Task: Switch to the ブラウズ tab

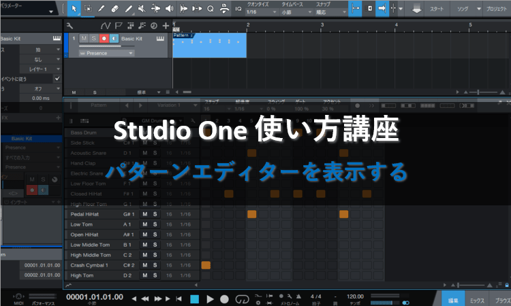Action: point(501,299)
